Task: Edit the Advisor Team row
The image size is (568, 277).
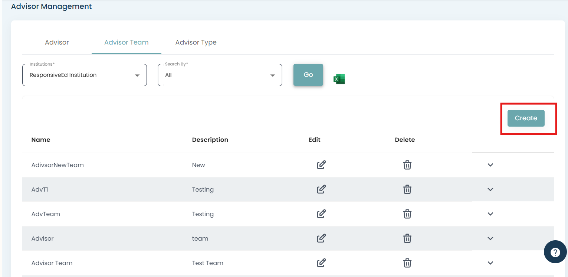Action: pos(321,263)
